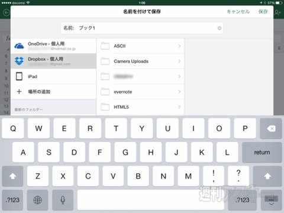Tap 保存 to save the workbook
This screenshot has width=284, height=213.
pos(263,11)
